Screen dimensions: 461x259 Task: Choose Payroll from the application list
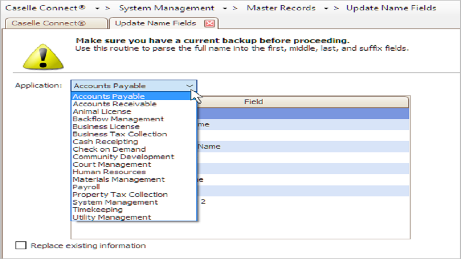pos(134,187)
